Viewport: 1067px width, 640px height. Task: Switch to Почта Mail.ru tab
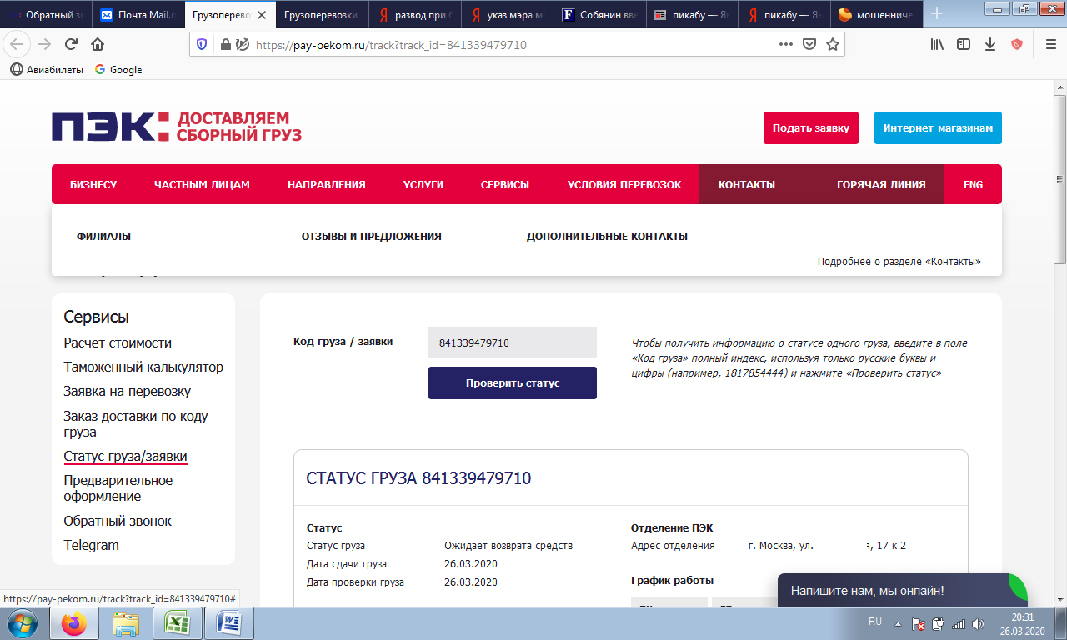coord(138,14)
